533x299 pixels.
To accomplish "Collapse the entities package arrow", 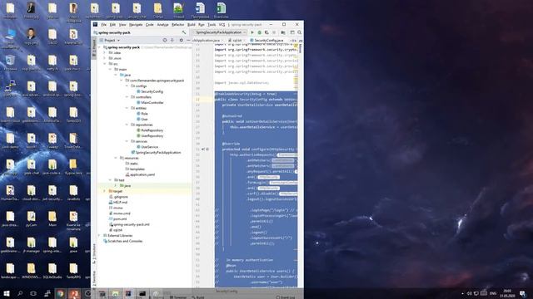I will click(x=127, y=108).
